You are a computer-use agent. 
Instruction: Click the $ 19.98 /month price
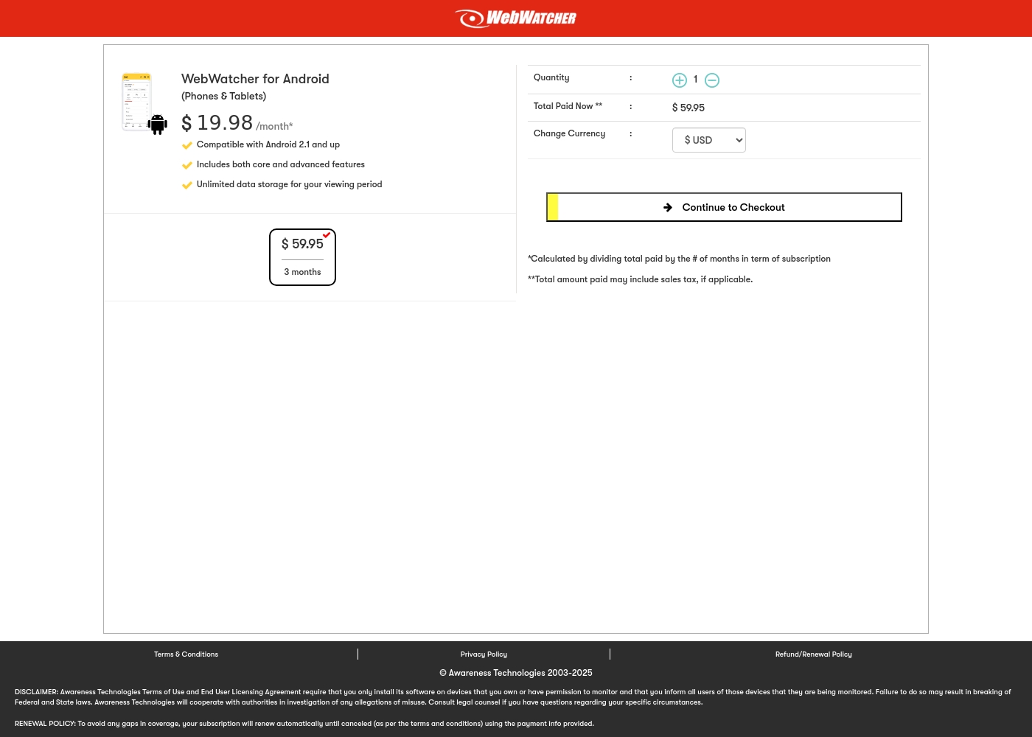237,123
